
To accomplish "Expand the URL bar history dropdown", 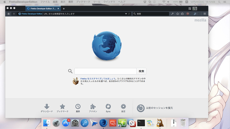I will click(126, 14).
